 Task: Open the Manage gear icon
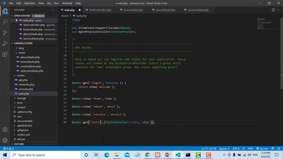[x=5, y=140]
